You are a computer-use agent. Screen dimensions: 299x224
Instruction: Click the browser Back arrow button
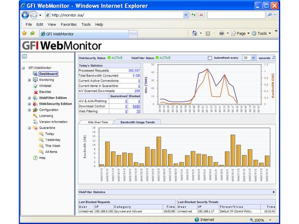[25, 15]
